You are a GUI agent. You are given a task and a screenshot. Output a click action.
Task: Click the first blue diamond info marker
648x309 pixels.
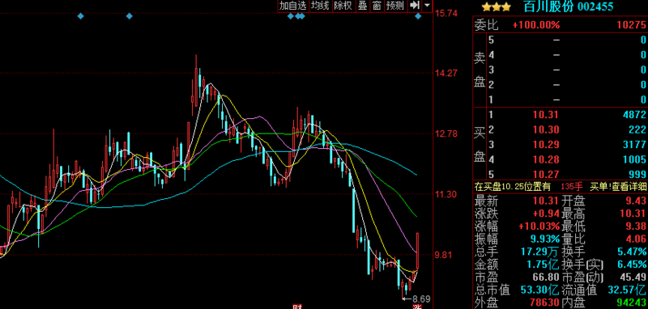(80, 16)
